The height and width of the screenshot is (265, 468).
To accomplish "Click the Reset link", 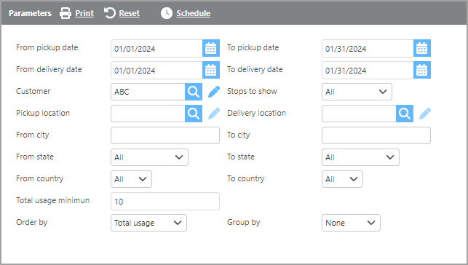I will pos(129,13).
